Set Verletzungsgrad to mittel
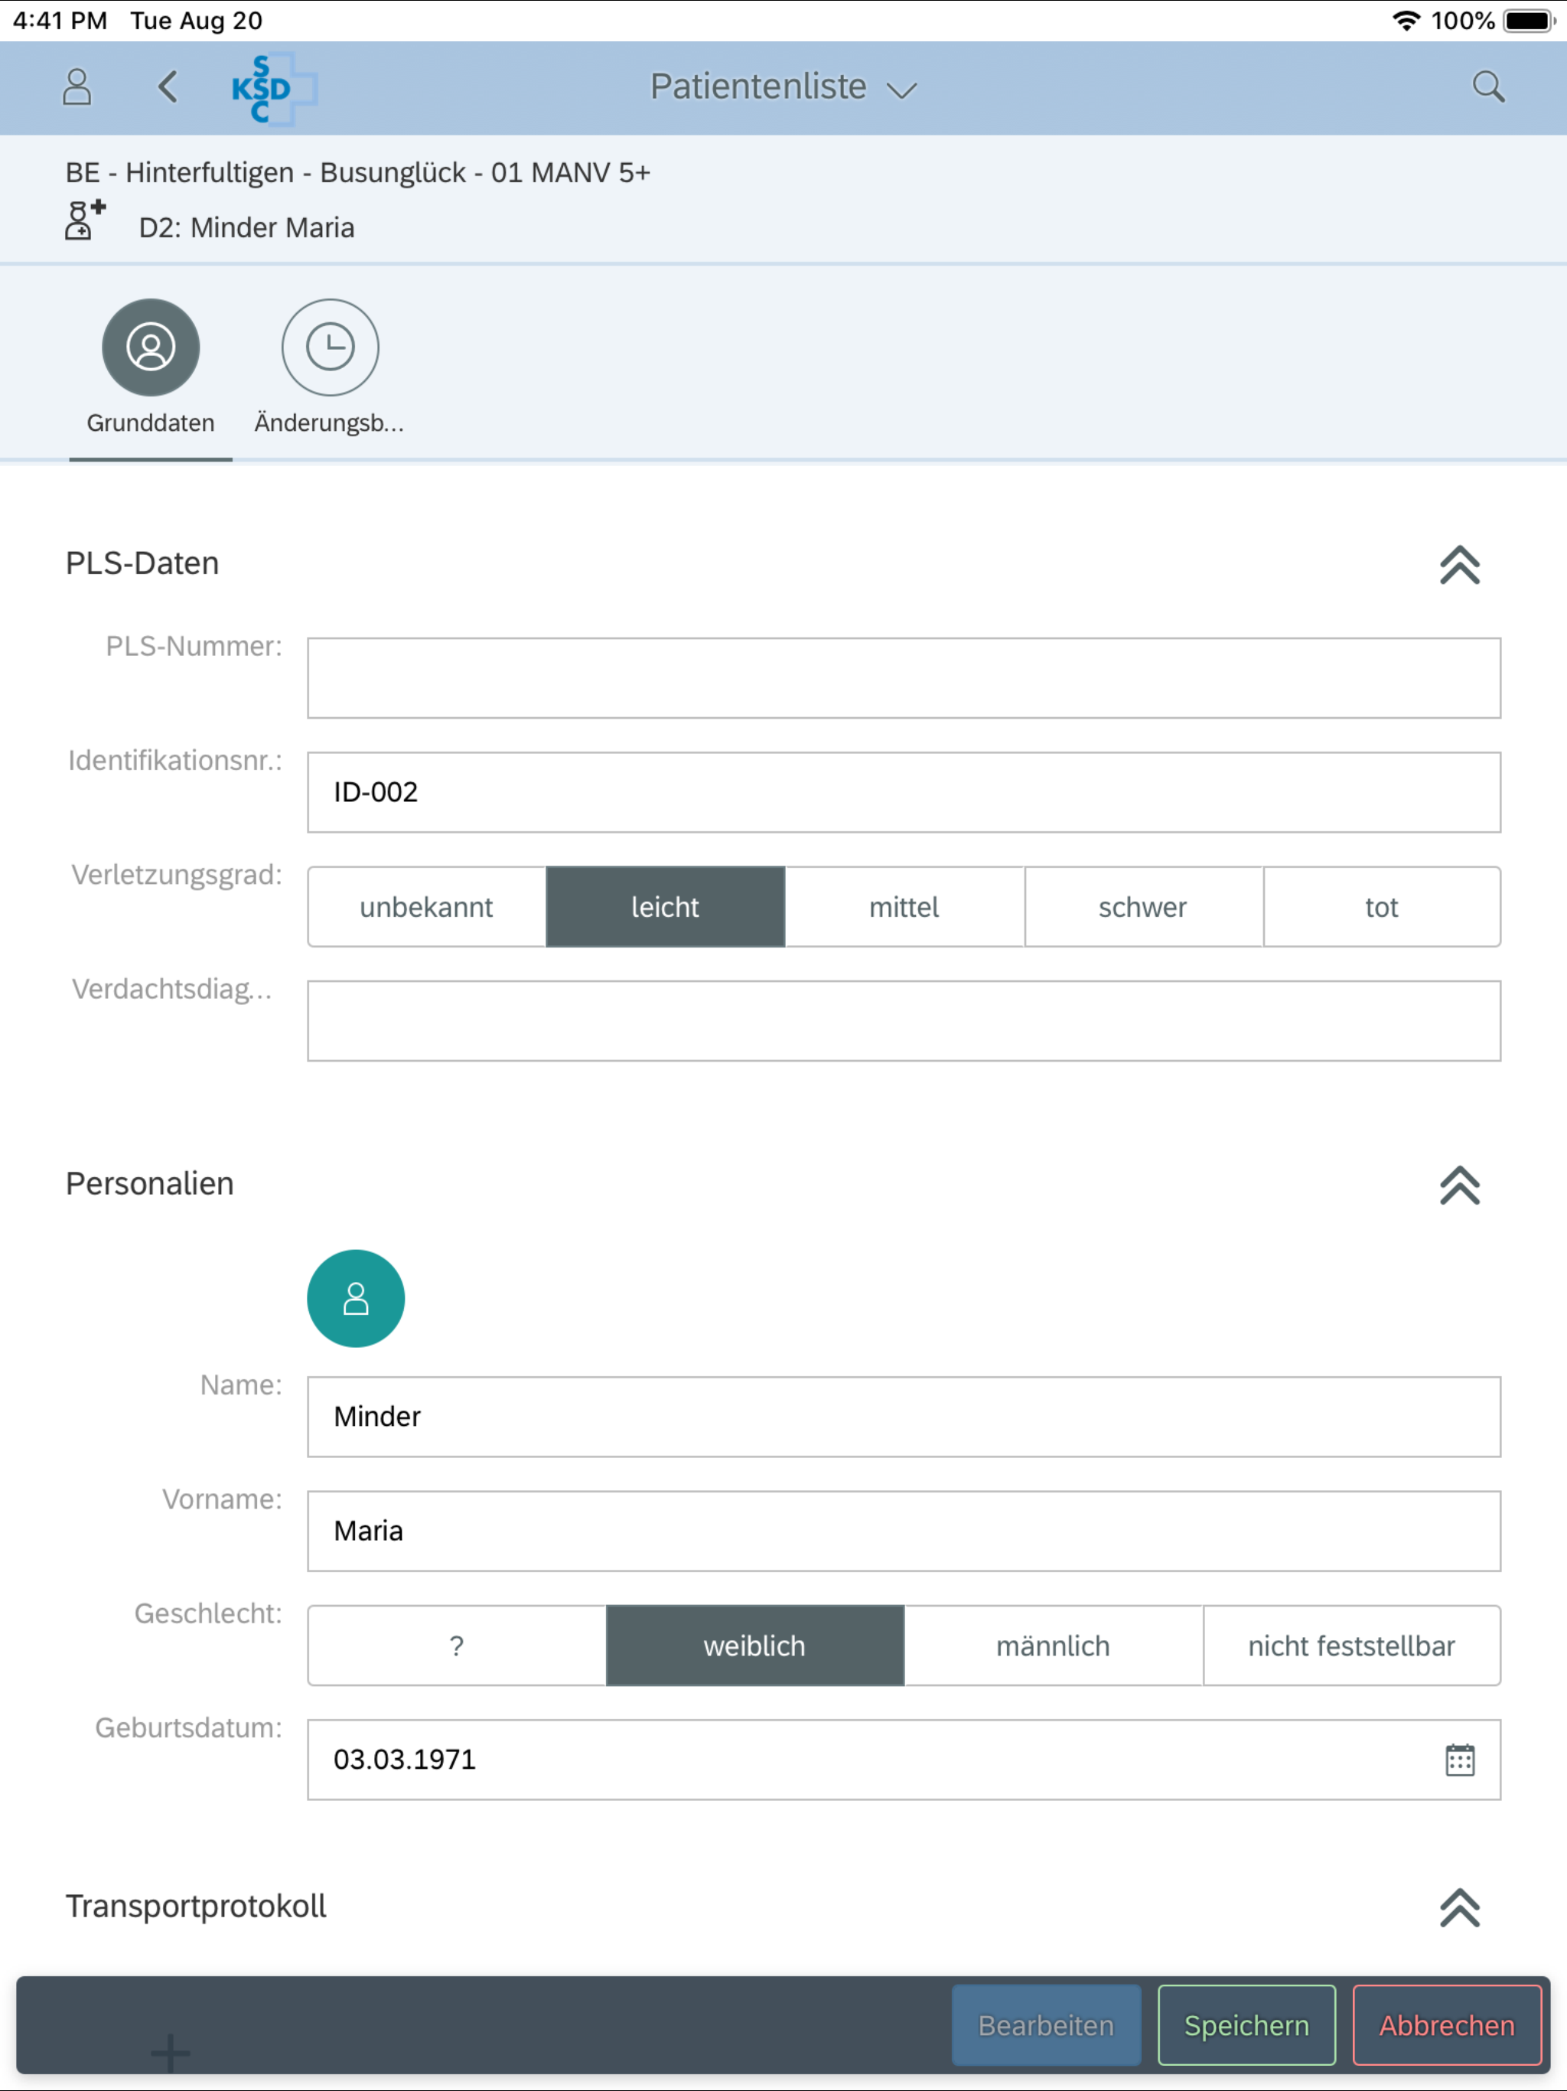The height and width of the screenshot is (2091, 1567). [x=904, y=906]
